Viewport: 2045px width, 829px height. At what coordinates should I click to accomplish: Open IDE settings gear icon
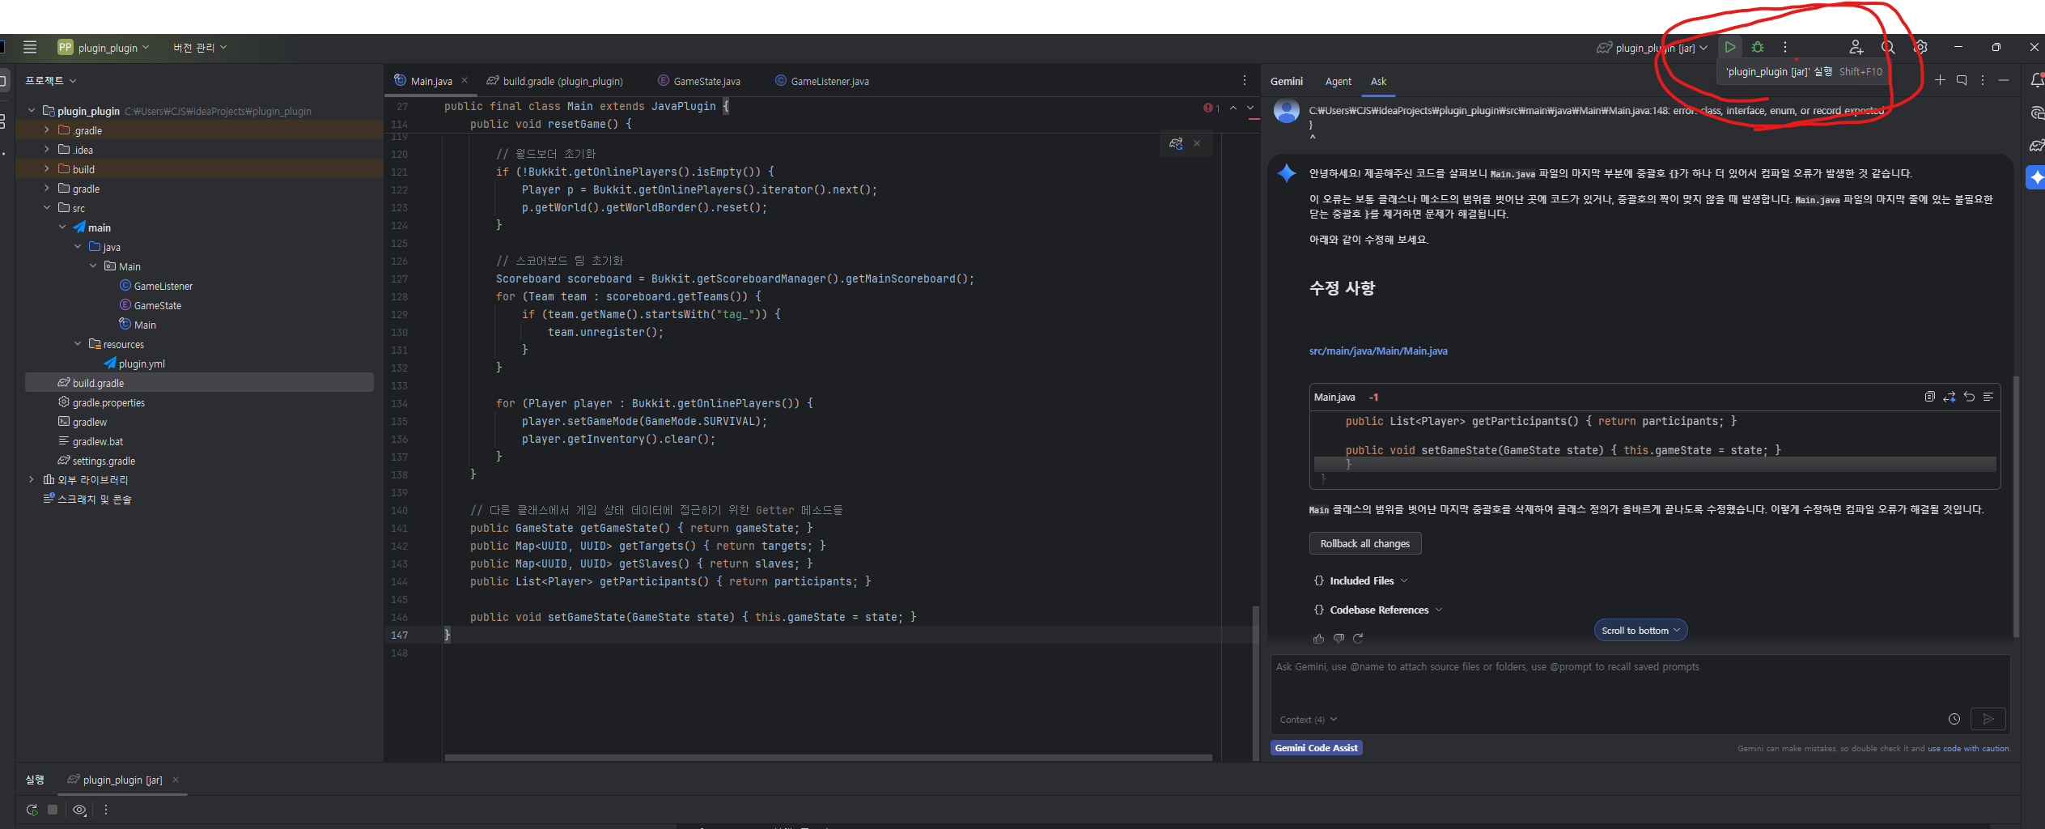[x=1920, y=48]
